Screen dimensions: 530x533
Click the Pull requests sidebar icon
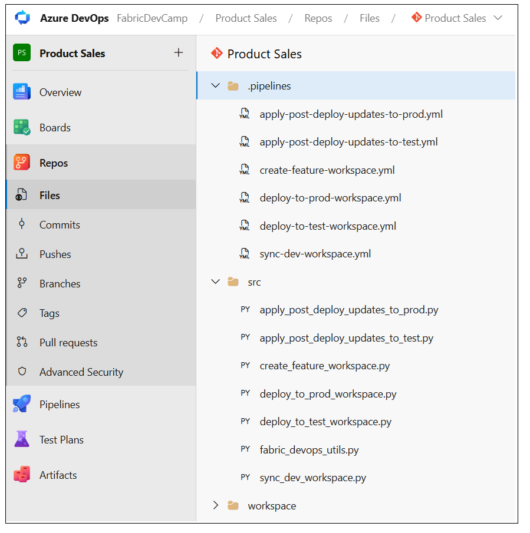coord(22,342)
